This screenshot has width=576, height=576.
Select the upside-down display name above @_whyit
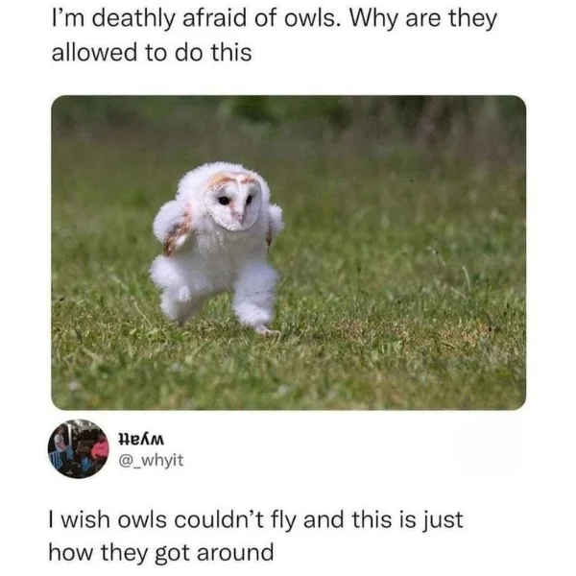(x=141, y=440)
